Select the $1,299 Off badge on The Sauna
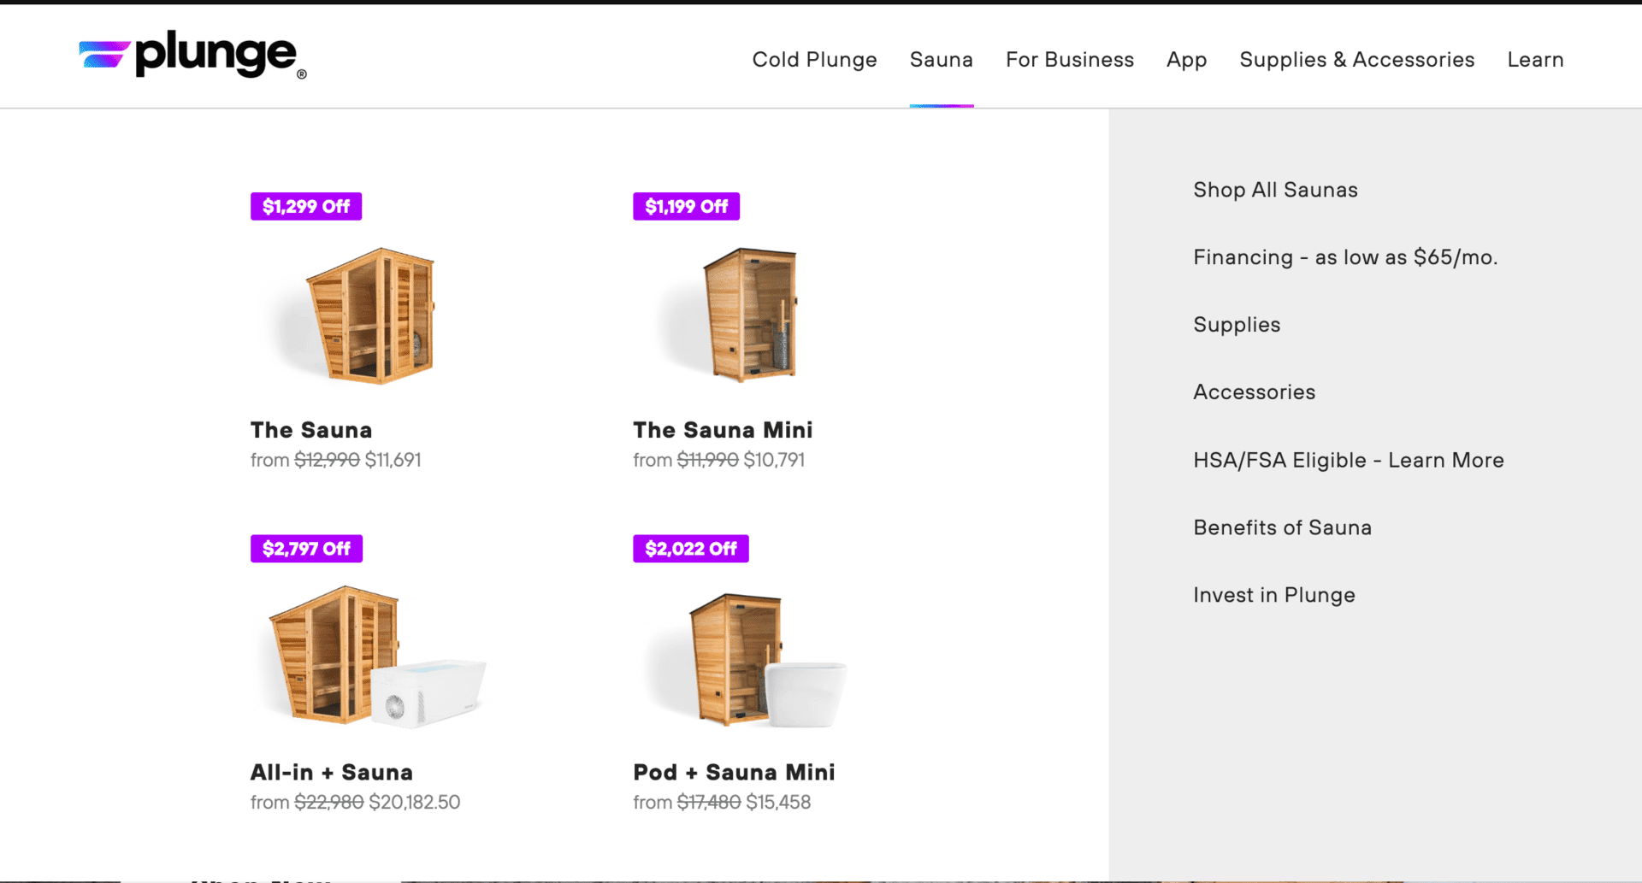Image resolution: width=1642 pixels, height=883 pixels. tap(305, 206)
